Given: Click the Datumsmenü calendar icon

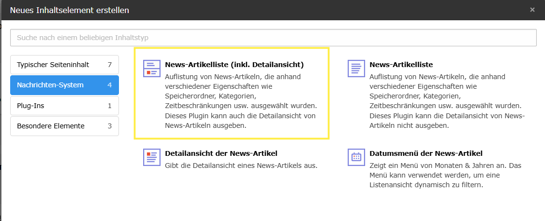Looking at the screenshot, I should [x=356, y=157].
